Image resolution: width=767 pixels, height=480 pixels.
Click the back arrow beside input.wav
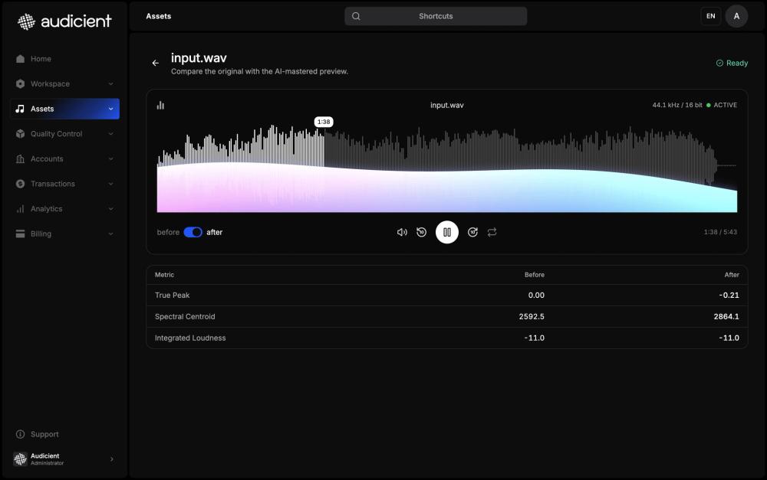(x=155, y=63)
